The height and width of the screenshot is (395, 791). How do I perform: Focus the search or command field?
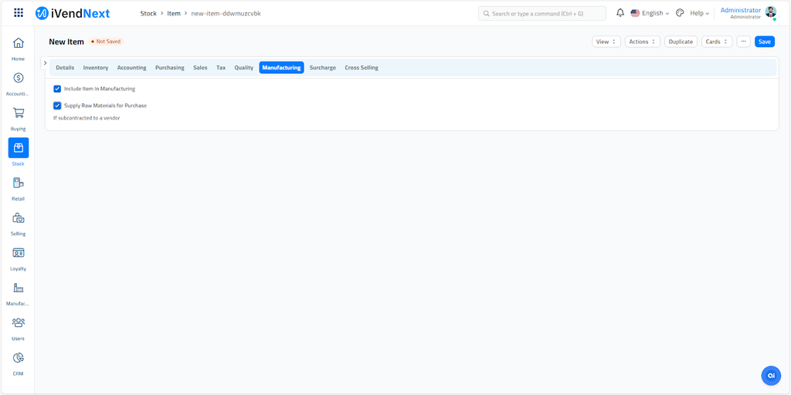click(x=542, y=13)
